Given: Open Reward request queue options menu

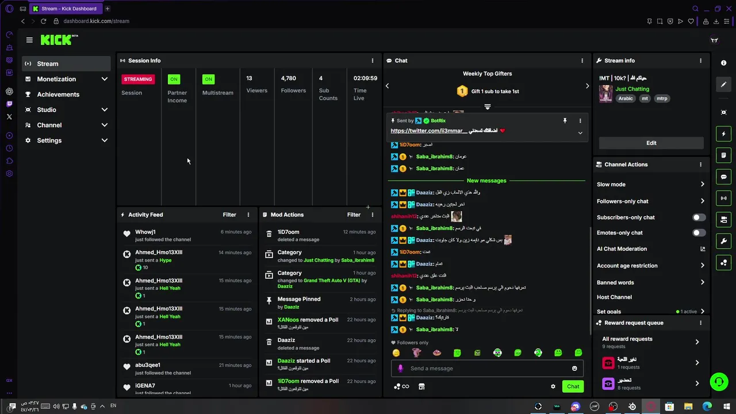Looking at the screenshot, I should pyautogui.click(x=700, y=323).
